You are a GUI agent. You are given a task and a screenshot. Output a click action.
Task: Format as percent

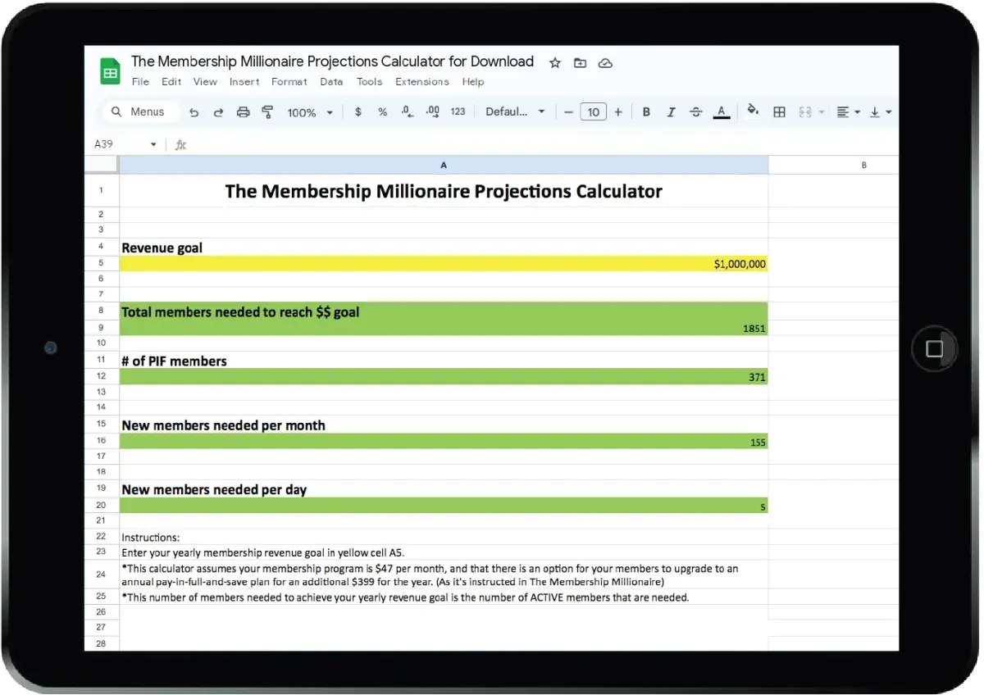(x=382, y=112)
